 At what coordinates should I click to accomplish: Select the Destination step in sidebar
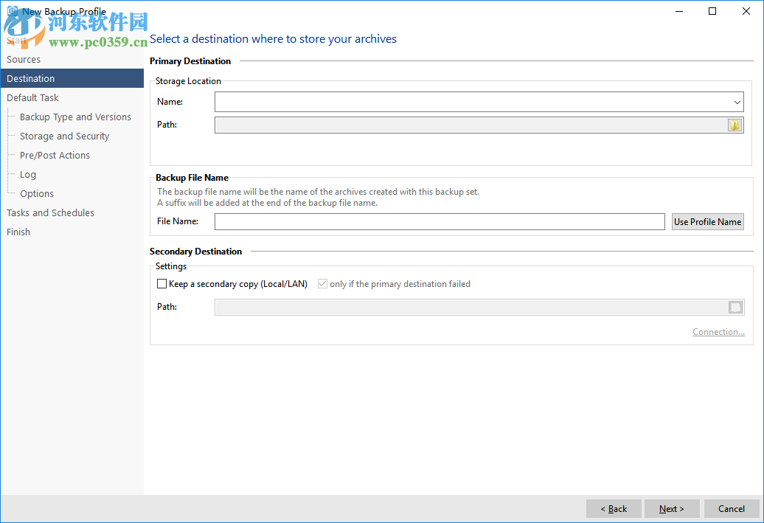31,79
